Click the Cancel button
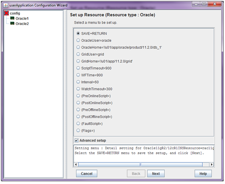225x184 pixels. 86,174
